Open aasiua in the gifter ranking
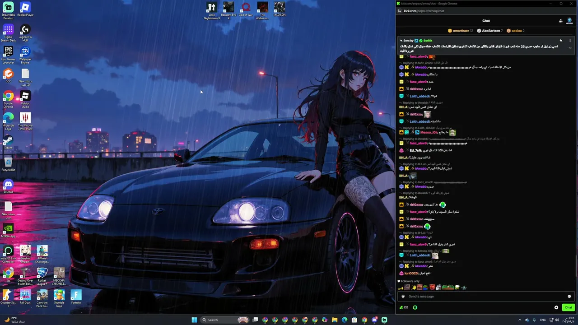This screenshot has width=578, height=325. click(x=517, y=31)
